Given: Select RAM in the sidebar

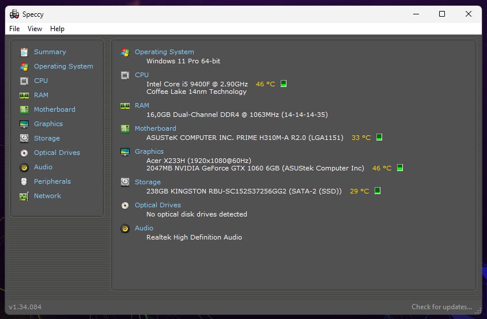Looking at the screenshot, I should (x=41, y=95).
